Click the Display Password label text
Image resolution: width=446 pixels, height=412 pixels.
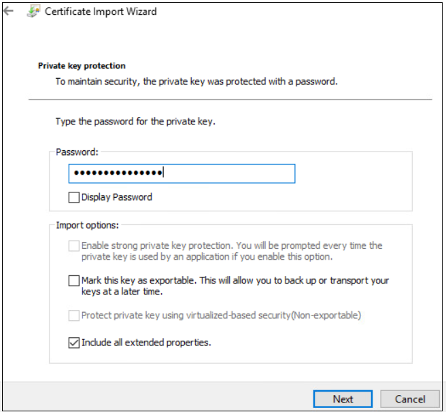click(117, 197)
